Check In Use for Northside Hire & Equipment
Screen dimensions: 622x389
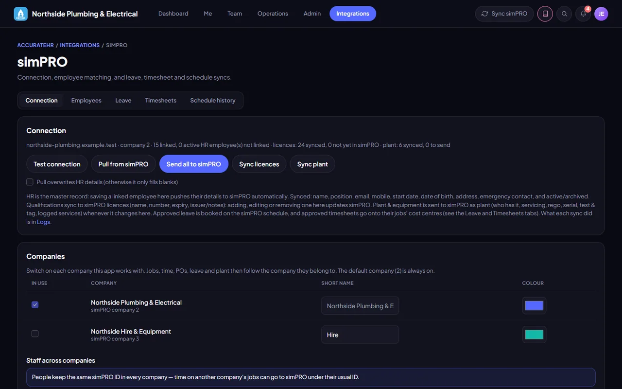(x=35, y=334)
